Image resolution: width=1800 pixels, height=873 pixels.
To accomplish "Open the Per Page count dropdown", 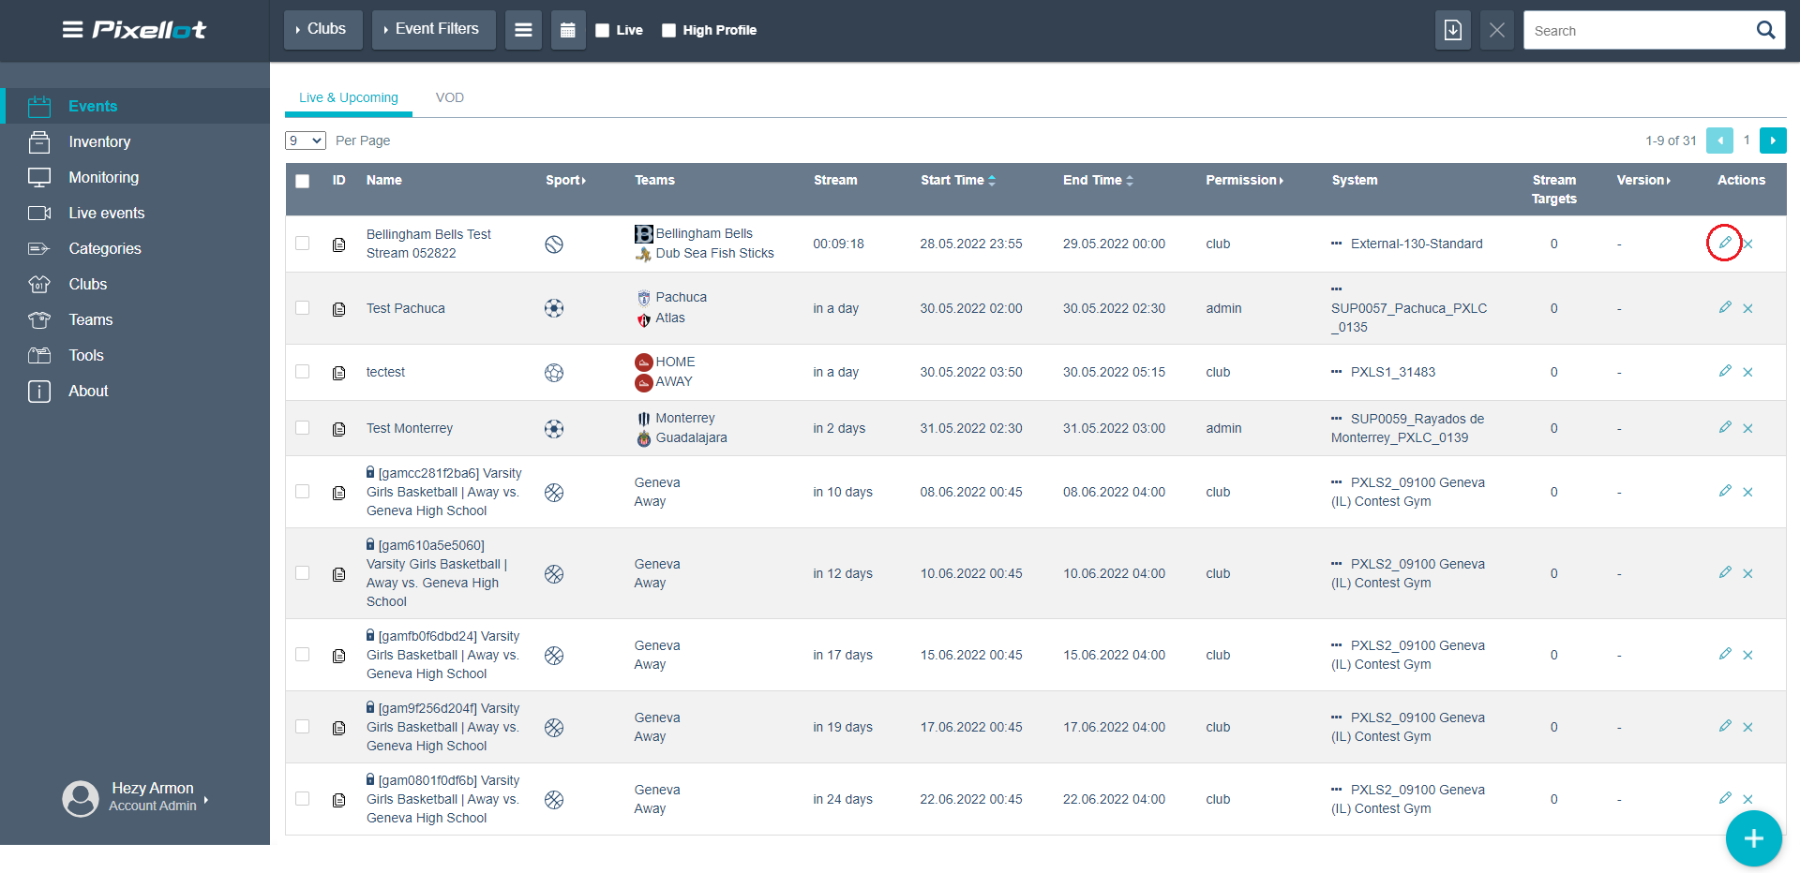I will click(305, 141).
